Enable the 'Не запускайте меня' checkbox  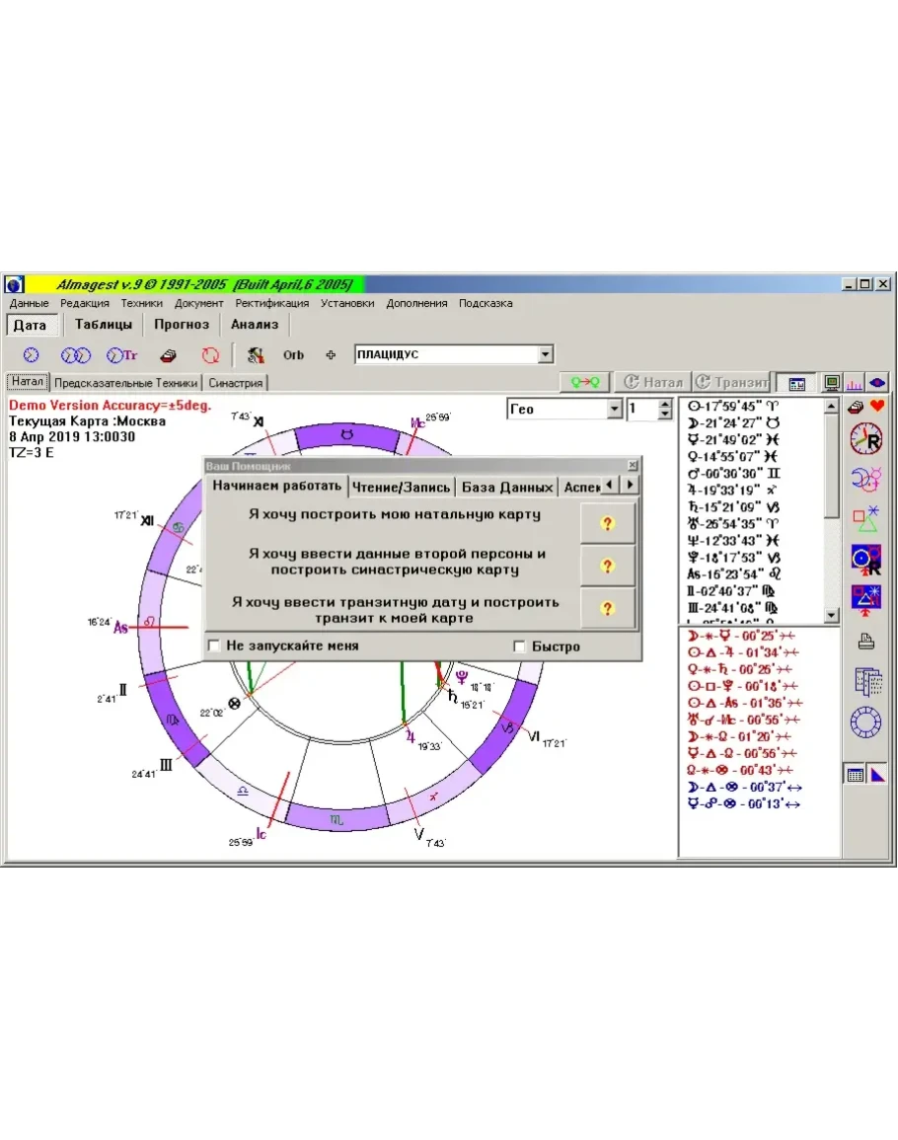214,646
